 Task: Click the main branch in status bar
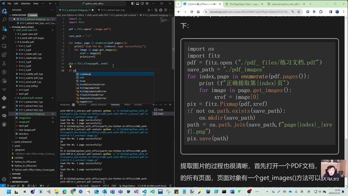(11, 186)
